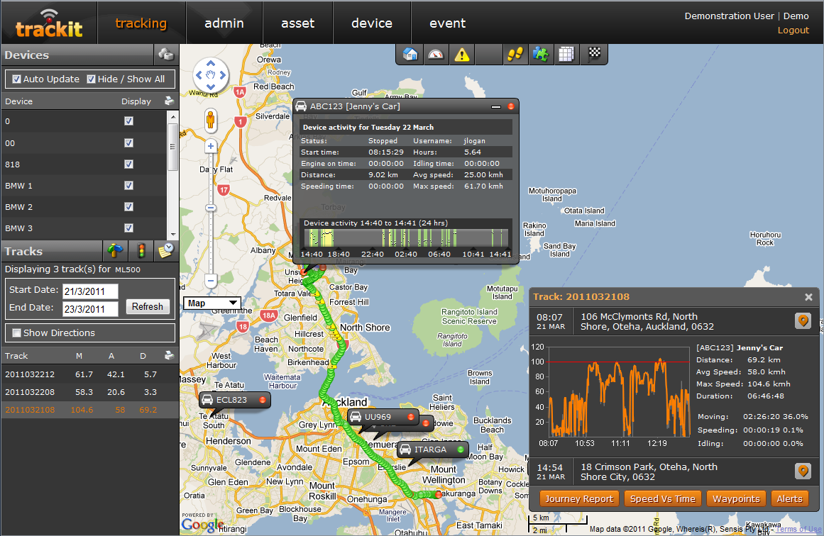Click device list scrollbar down arrow
Screen dimensions: 824x536
173,235
